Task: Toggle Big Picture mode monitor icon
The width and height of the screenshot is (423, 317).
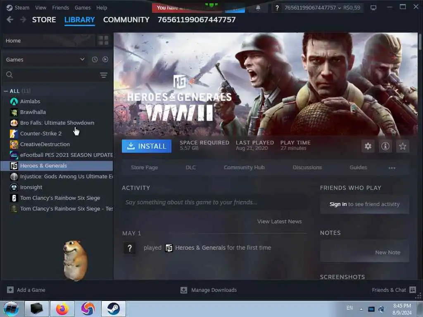Action: [x=373, y=8]
